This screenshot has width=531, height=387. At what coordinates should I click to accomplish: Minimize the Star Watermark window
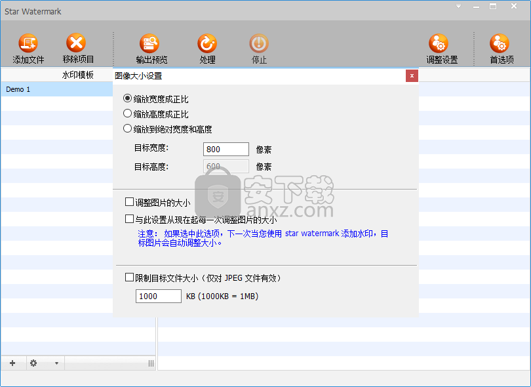click(x=476, y=7)
